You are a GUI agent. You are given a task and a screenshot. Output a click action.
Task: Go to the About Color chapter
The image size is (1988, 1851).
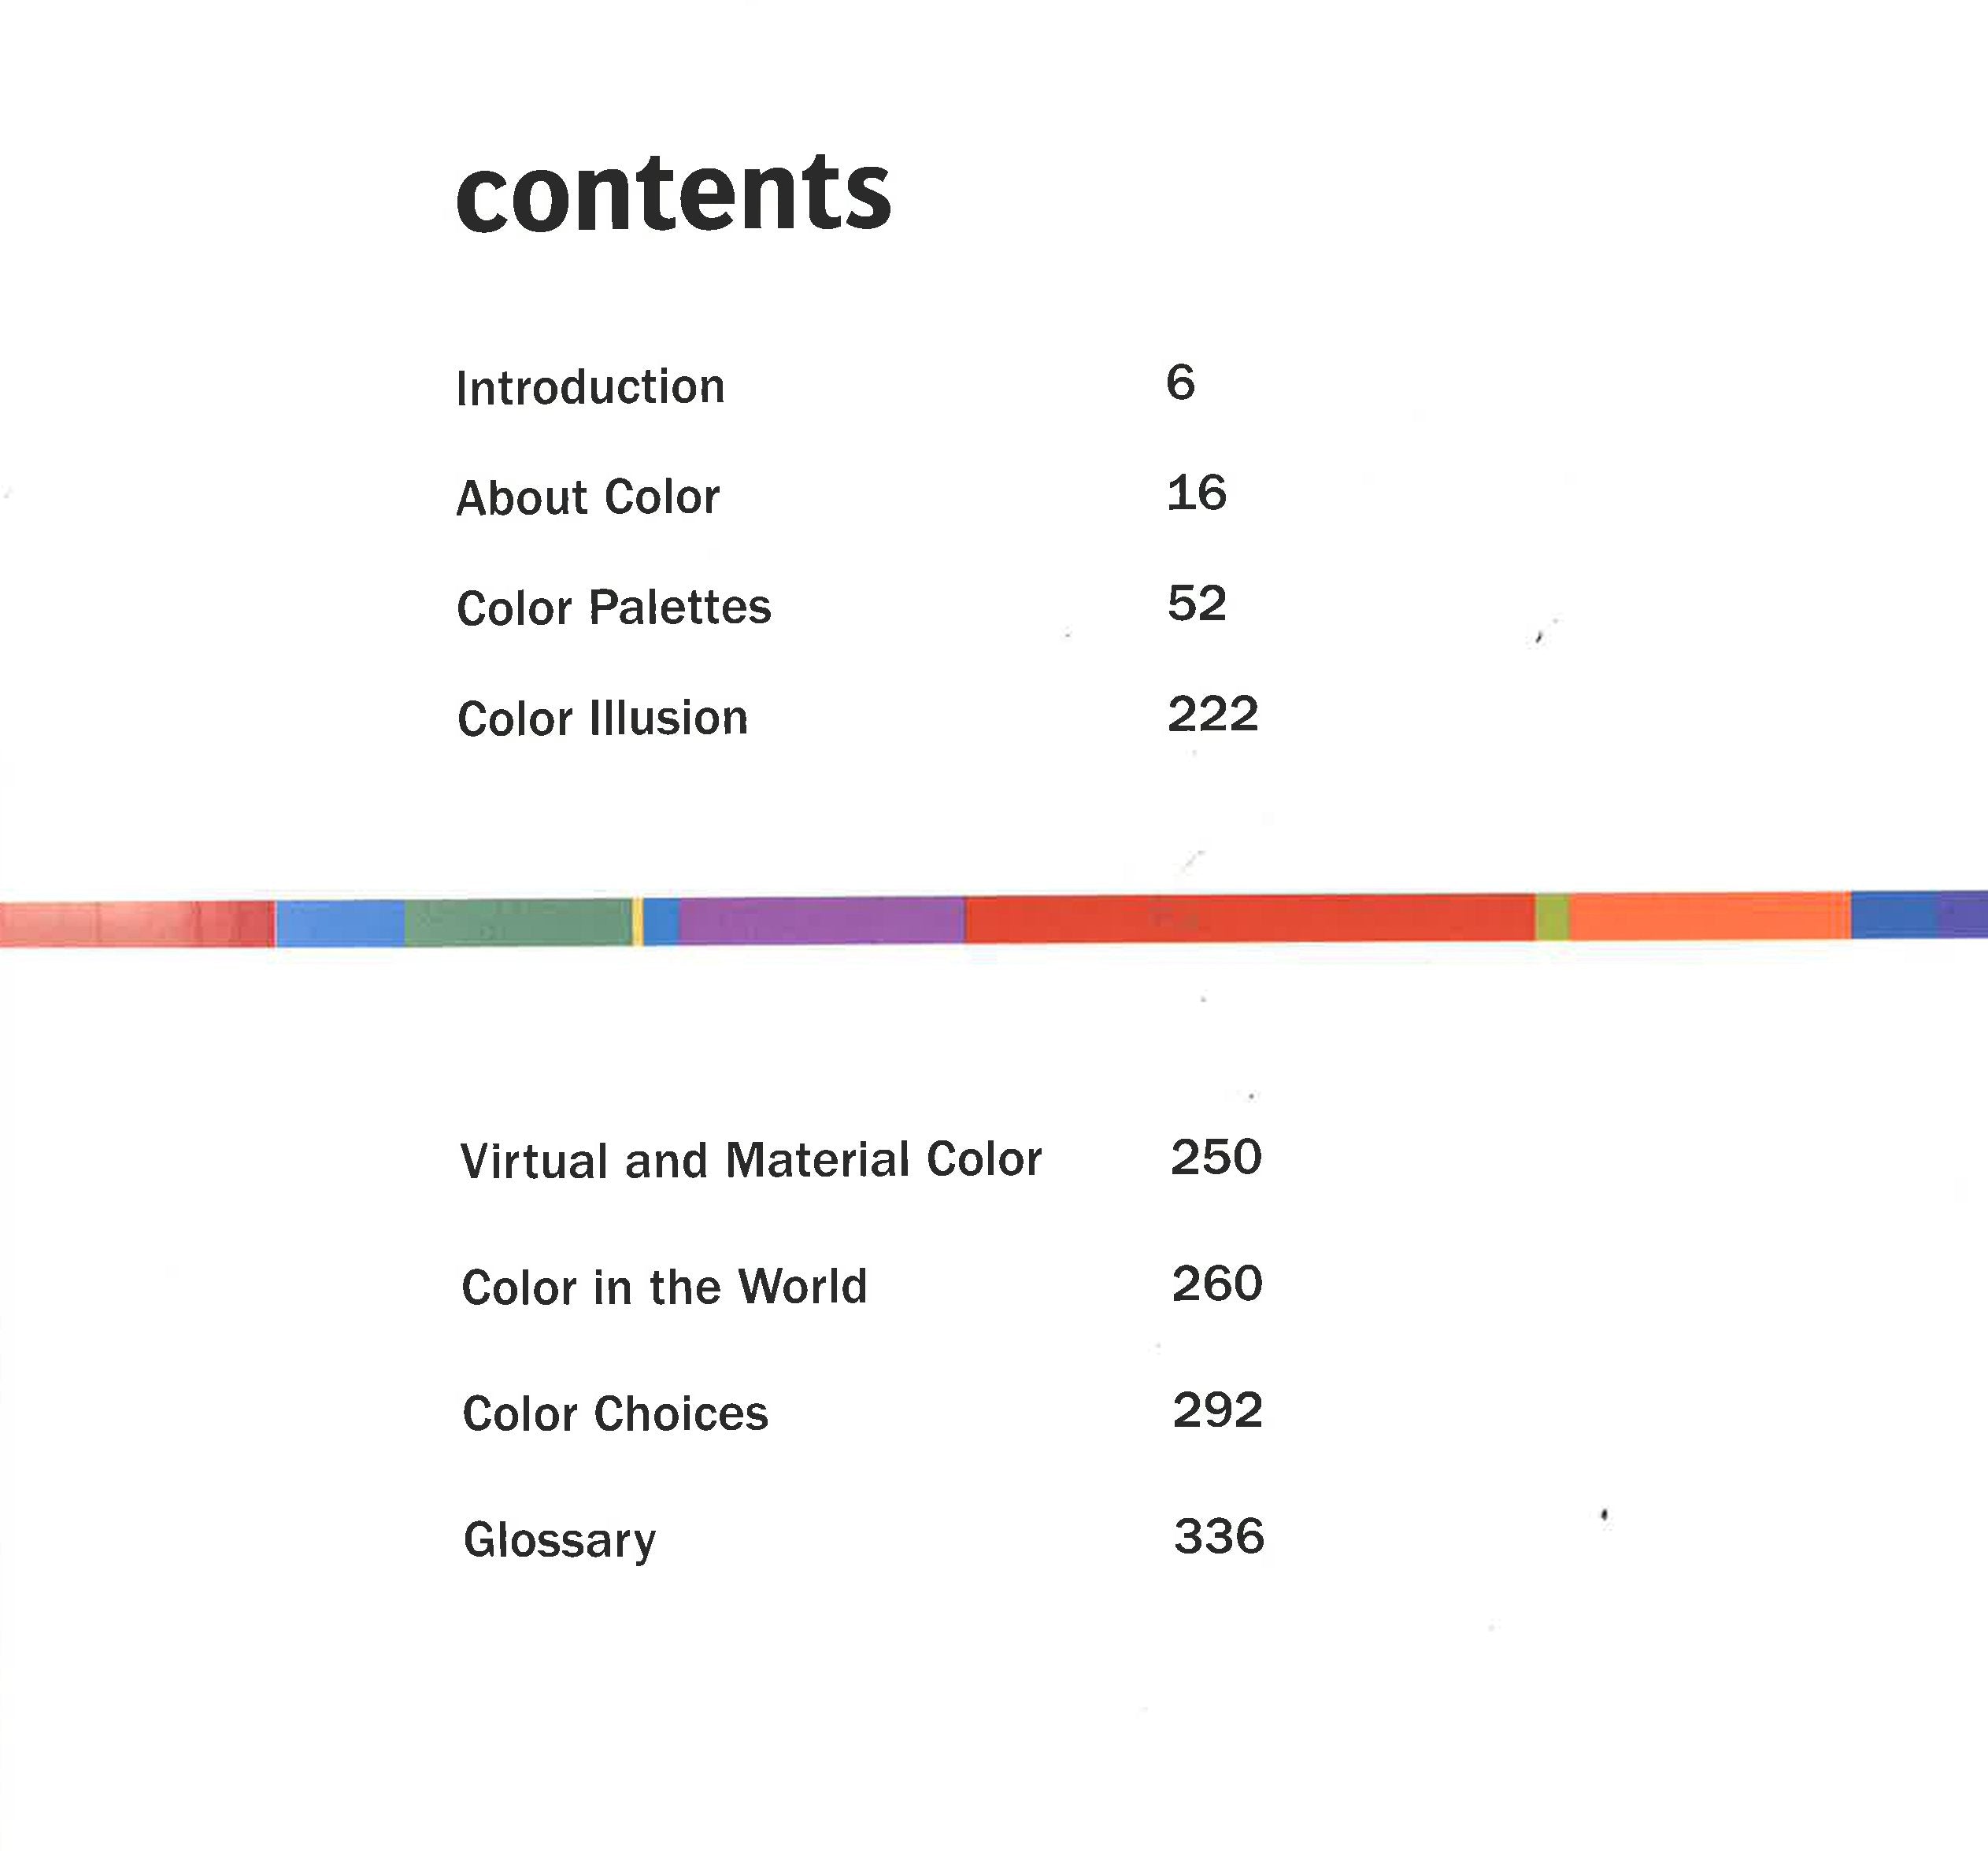pyautogui.click(x=588, y=497)
